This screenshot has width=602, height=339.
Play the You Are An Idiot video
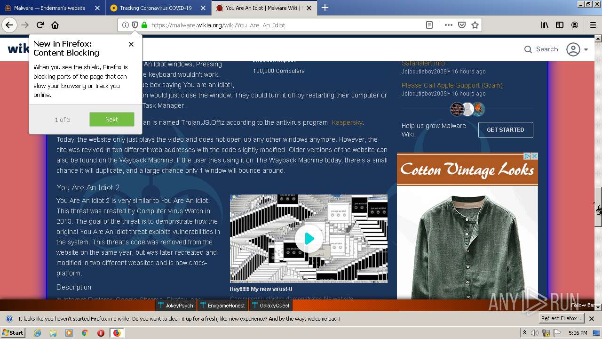309,239
